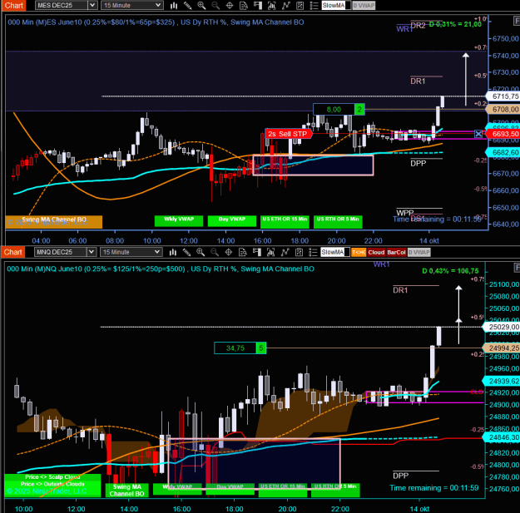Cancel the Sell STP order with X
This screenshot has height=513, width=520.
[478, 134]
